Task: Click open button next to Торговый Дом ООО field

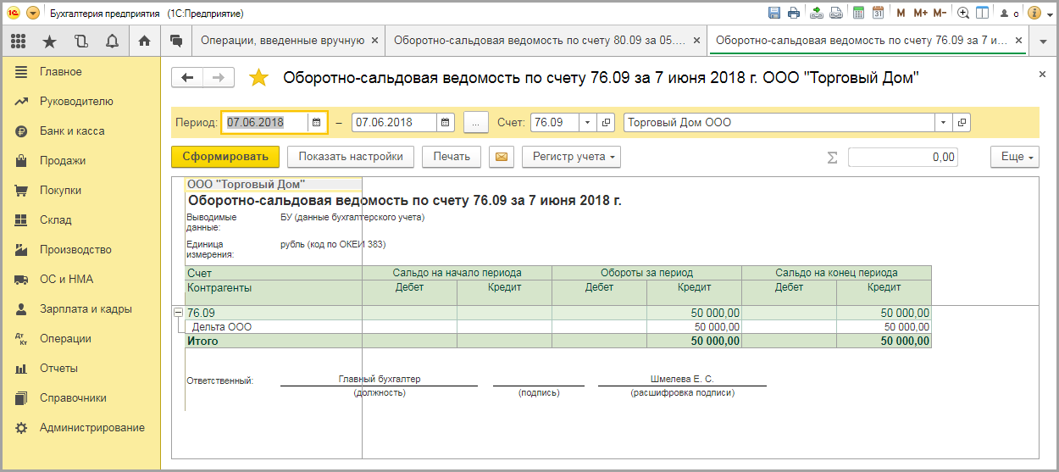Action: pos(962,122)
